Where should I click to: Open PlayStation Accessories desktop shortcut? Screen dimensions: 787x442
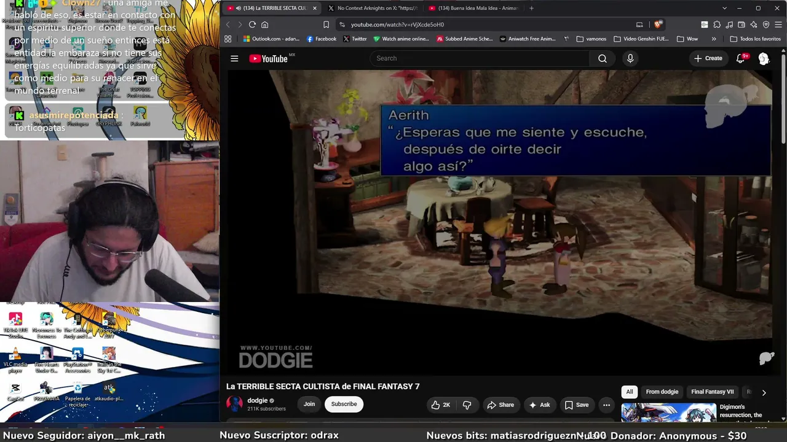(77, 360)
